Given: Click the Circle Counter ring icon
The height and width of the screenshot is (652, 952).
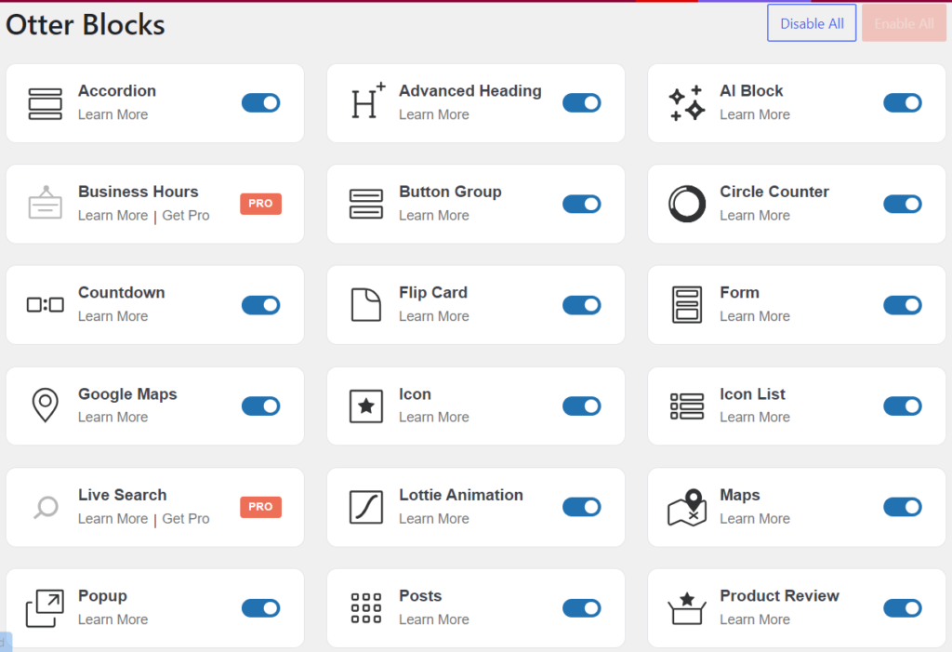Looking at the screenshot, I should coord(687,205).
